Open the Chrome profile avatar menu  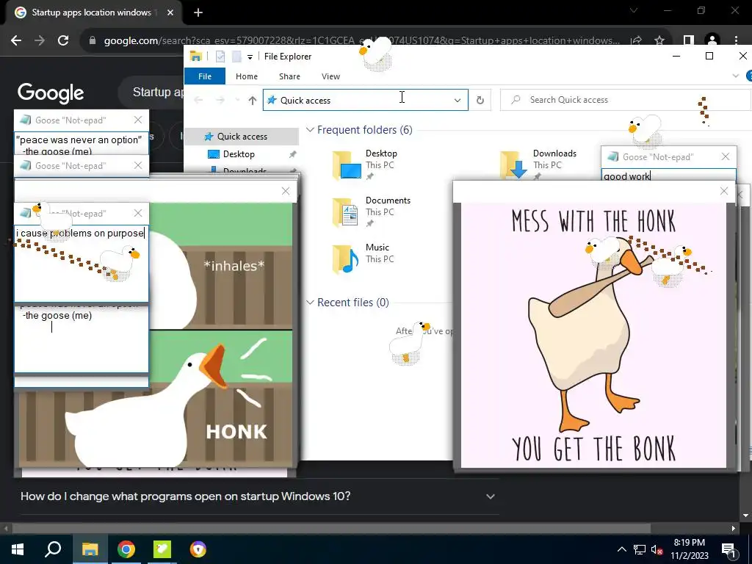point(712,41)
